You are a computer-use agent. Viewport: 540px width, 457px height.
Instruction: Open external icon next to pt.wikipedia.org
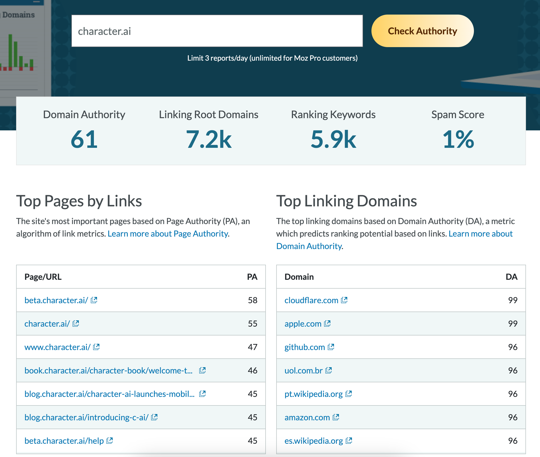349,394
